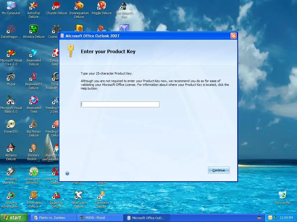Select Bookworm Adventures desktop shortcut
The height and width of the screenshot is (222, 297).
tap(34, 176)
